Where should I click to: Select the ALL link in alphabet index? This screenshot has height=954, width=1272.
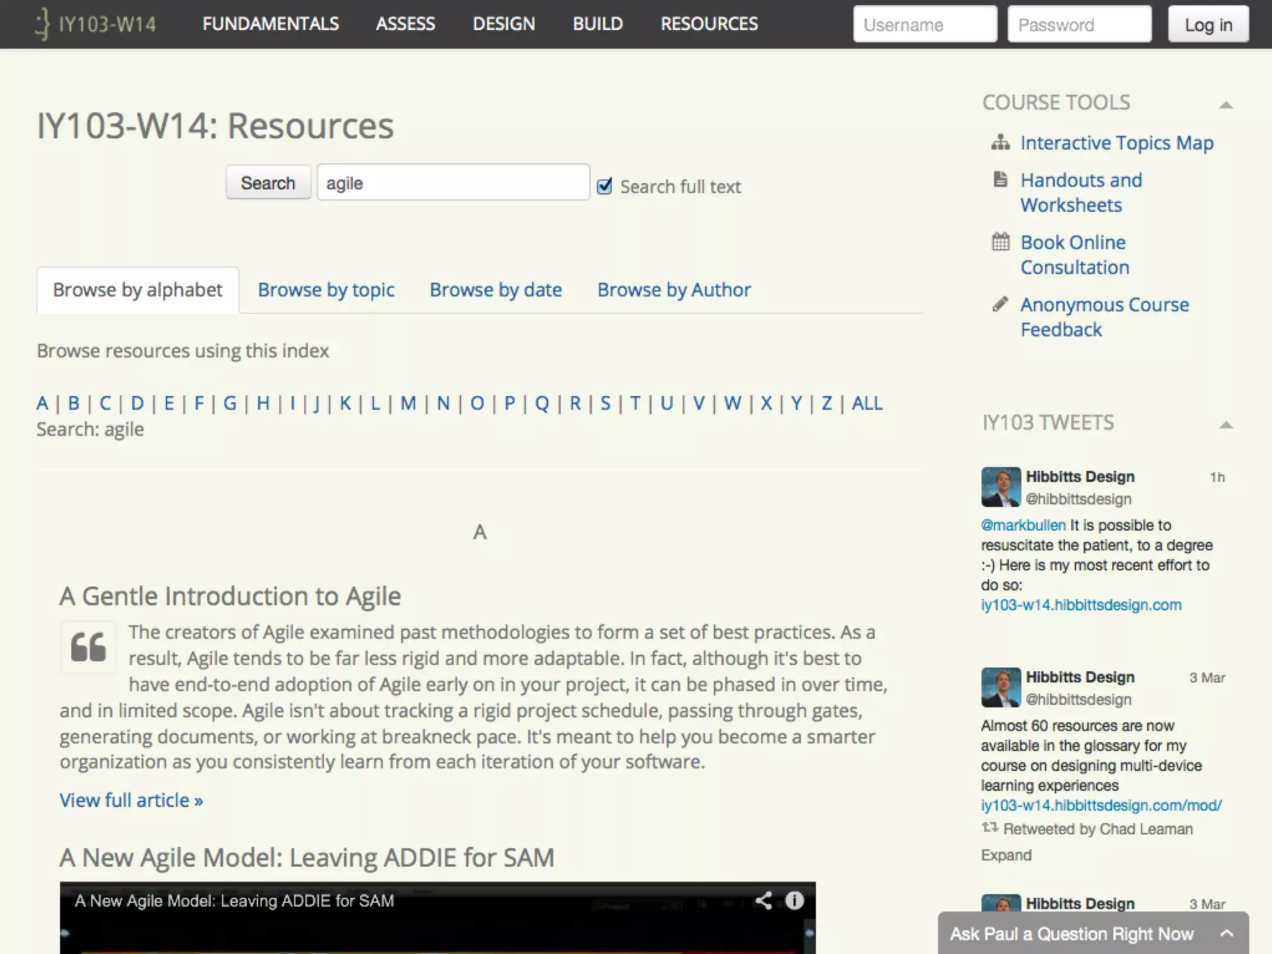867,403
